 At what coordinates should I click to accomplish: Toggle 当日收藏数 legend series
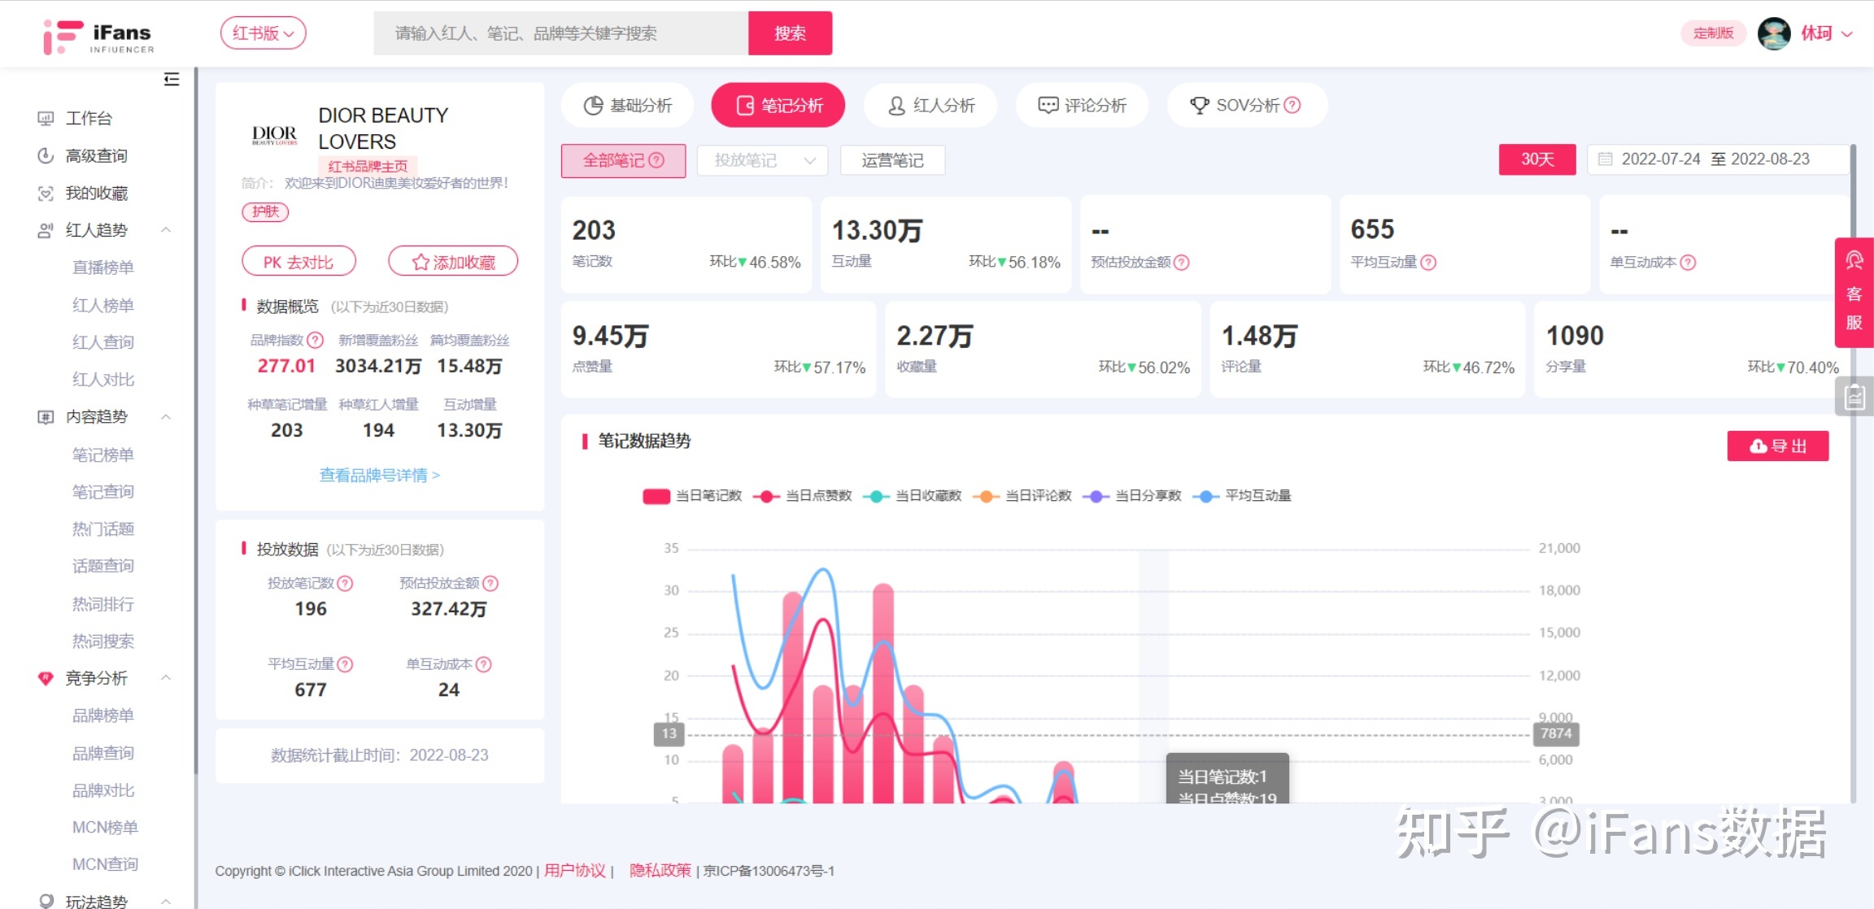click(x=912, y=496)
